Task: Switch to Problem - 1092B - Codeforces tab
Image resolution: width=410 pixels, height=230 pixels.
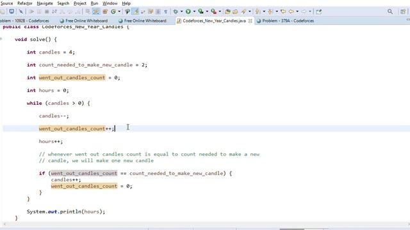Action: click(25, 20)
